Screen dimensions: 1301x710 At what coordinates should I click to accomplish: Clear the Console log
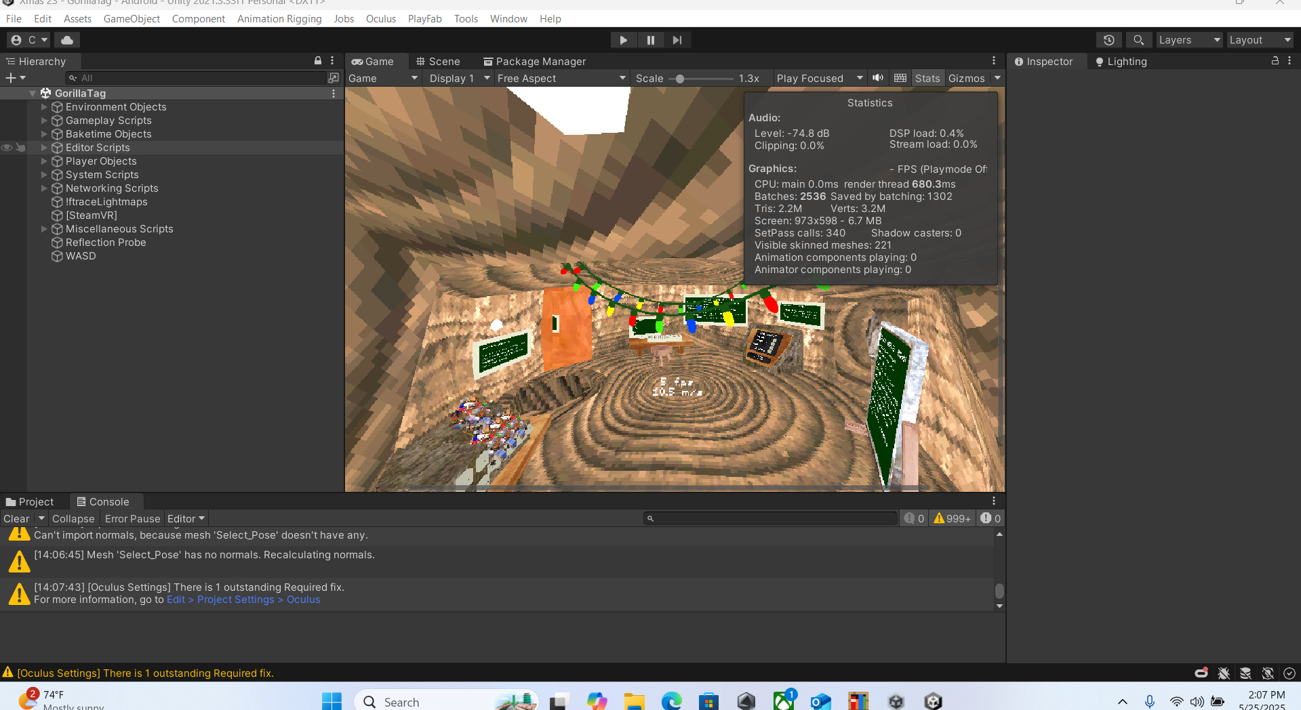[17, 519]
